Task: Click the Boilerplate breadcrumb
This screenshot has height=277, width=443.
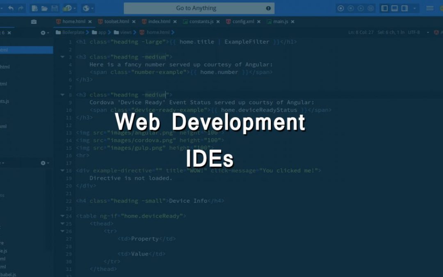Action: [72, 32]
